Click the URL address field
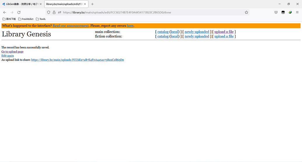302x162 pixels. pyautogui.click(x=146, y=12)
